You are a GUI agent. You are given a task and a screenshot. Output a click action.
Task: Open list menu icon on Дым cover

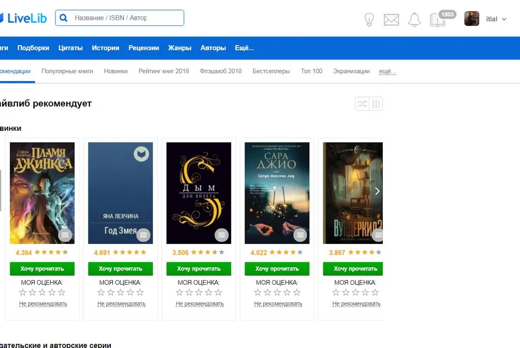pos(222,235)
